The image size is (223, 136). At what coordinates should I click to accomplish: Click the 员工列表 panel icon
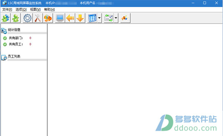tap(4, 58)
